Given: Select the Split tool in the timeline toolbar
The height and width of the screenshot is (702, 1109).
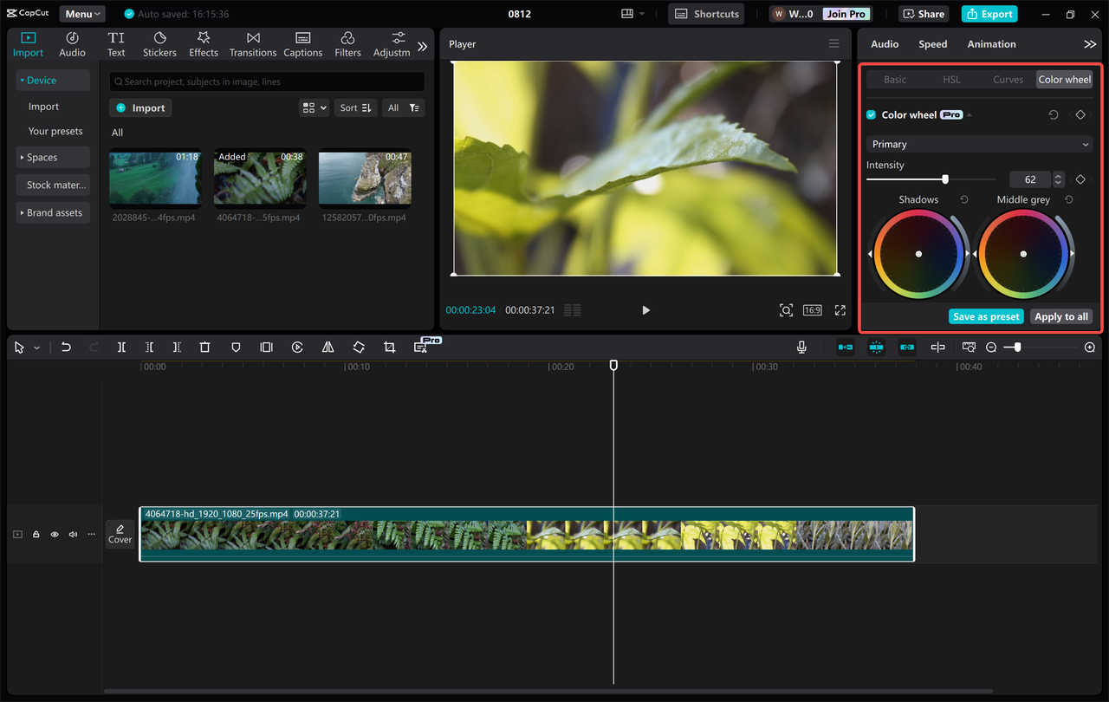Looking at the screenshot, I should click(121, 347).
